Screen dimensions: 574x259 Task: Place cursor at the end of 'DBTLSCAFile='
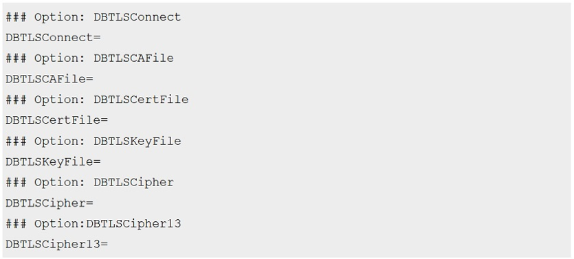[93, 79]
